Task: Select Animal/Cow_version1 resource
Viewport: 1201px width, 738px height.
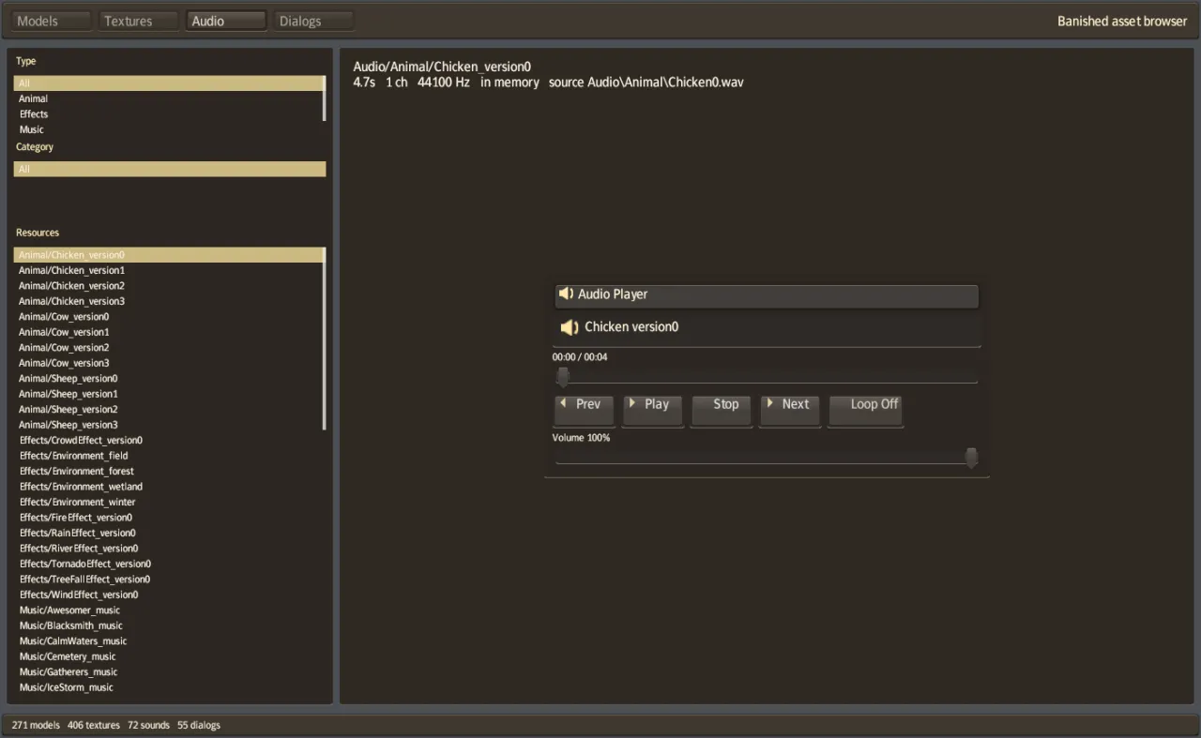Action: click(x=169, y=332)
